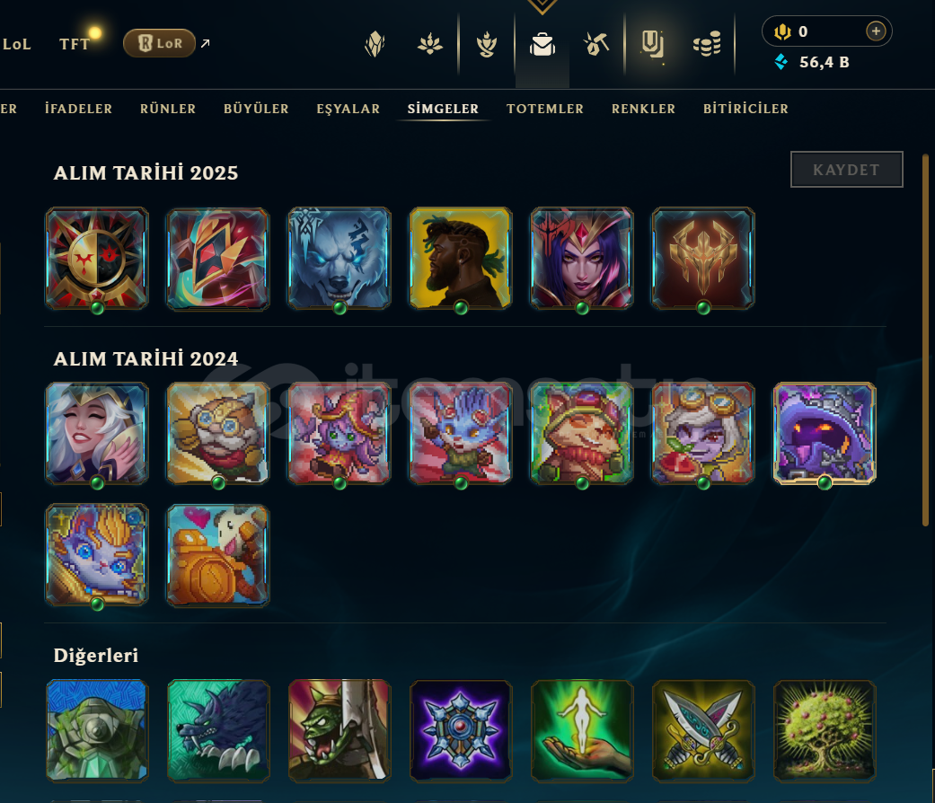This screenshot has height=803, width=935.
Task: Open the Loot crafting hammer icon
Action: point(596,44)
